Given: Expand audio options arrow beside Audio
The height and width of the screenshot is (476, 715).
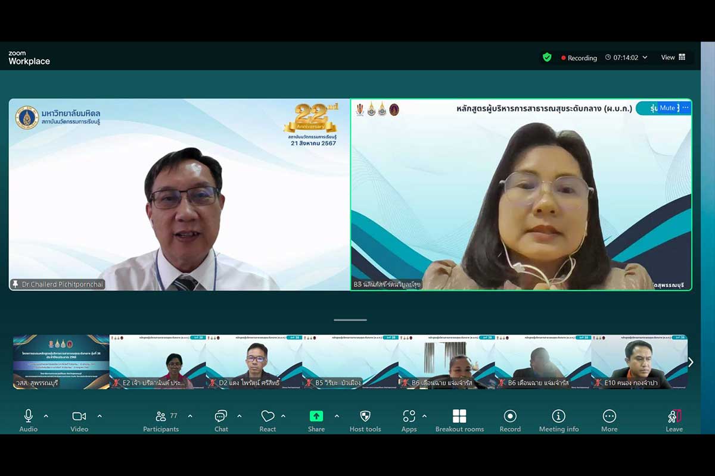Looking at the screenshot, I should (x=46, y=416).
